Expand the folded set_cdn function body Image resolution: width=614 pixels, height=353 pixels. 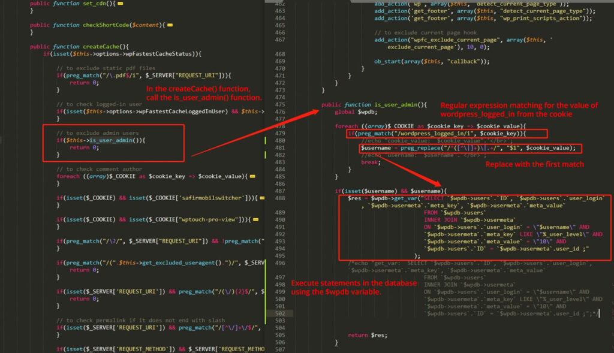(120, 4)
